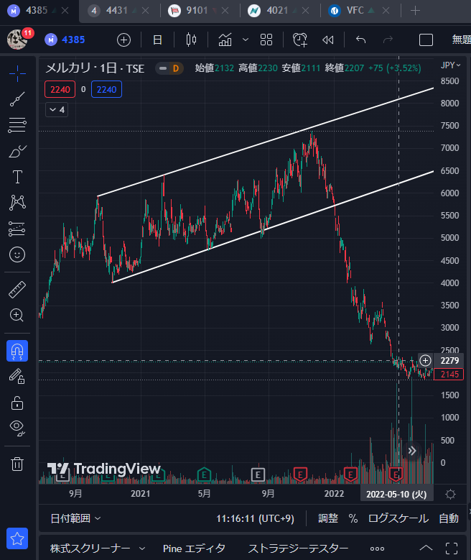Toggle 自動 auto scale
Viewport: 471px width, 560px height.
[x=449, y=518]
